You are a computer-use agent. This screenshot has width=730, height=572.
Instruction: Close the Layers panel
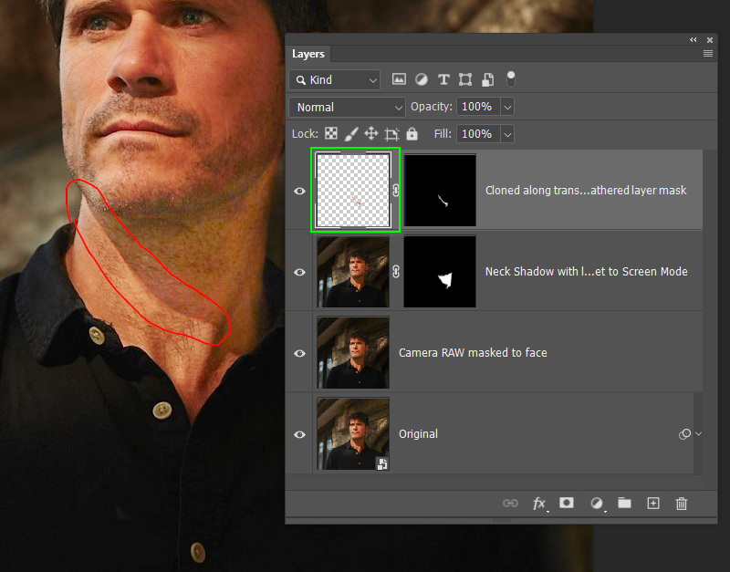710,40
